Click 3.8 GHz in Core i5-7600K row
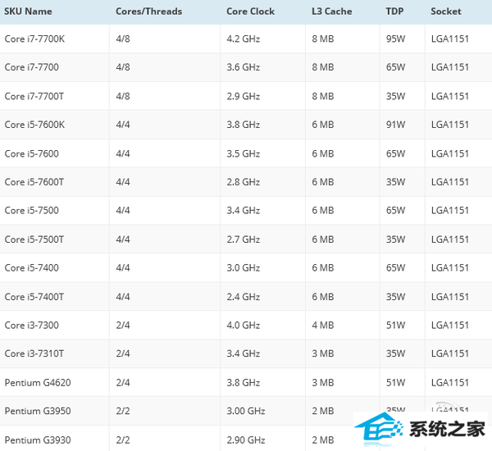 244,125
